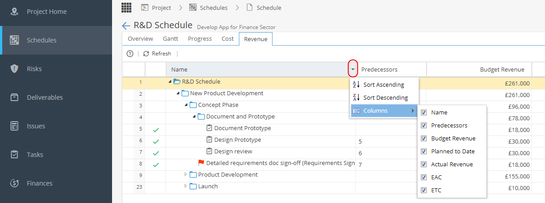Click the R&D Schedule open folder icon
Screen dimensions: 545x203
[177, 81]
